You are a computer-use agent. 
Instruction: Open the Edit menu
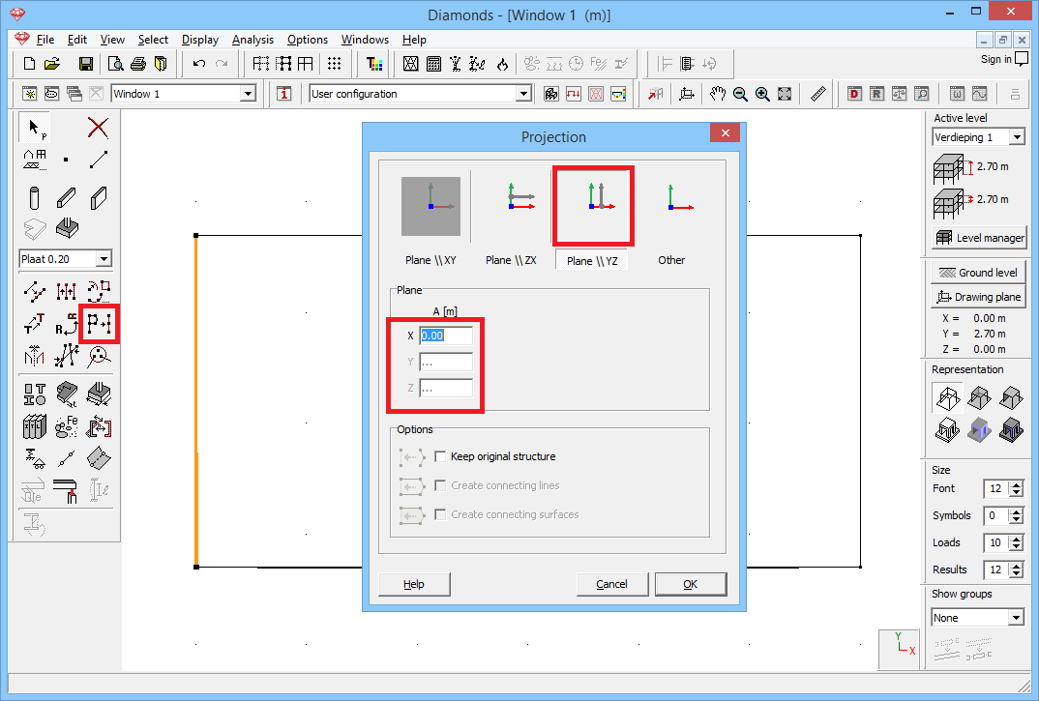[76, 40]
